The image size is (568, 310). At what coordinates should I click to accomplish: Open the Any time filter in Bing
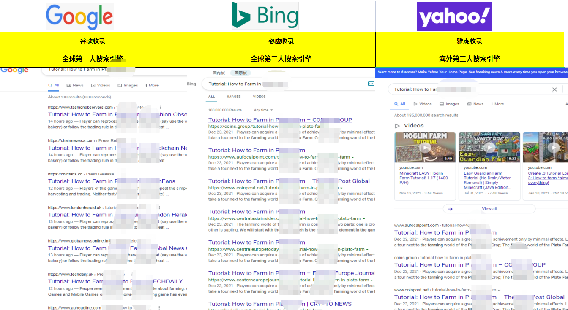(263, 110)
